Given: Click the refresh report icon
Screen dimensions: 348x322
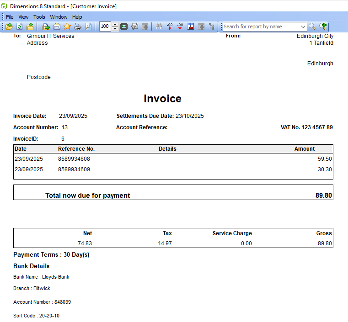Looking at the screenshot, I should coord(20,26).
